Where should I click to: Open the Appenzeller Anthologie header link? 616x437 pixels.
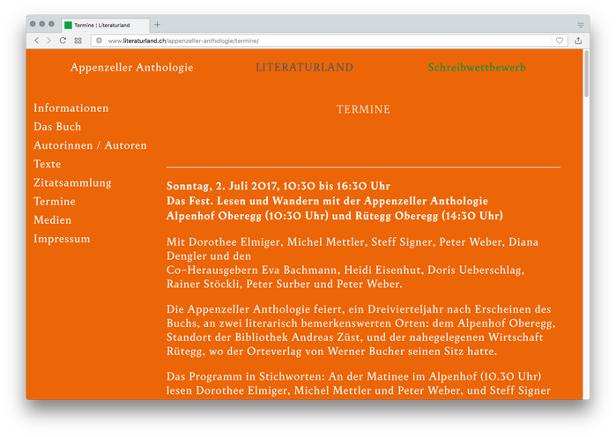pos(131,68)
